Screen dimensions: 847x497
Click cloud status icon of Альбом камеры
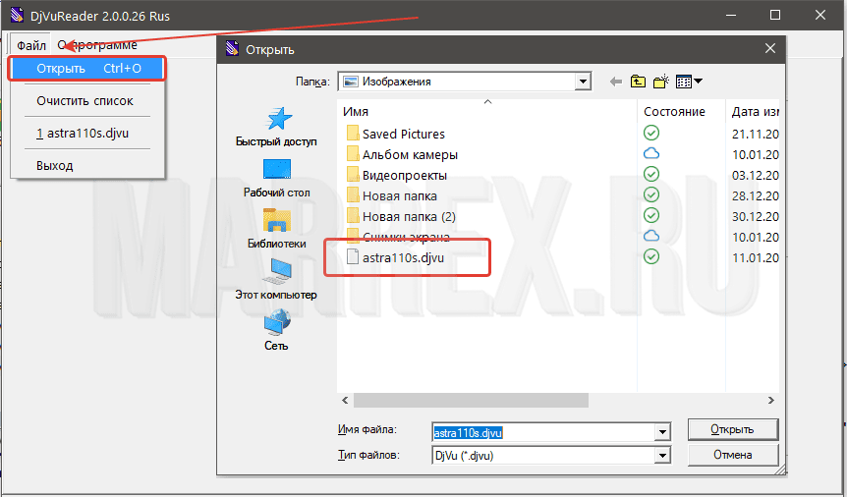click(651, 153)
